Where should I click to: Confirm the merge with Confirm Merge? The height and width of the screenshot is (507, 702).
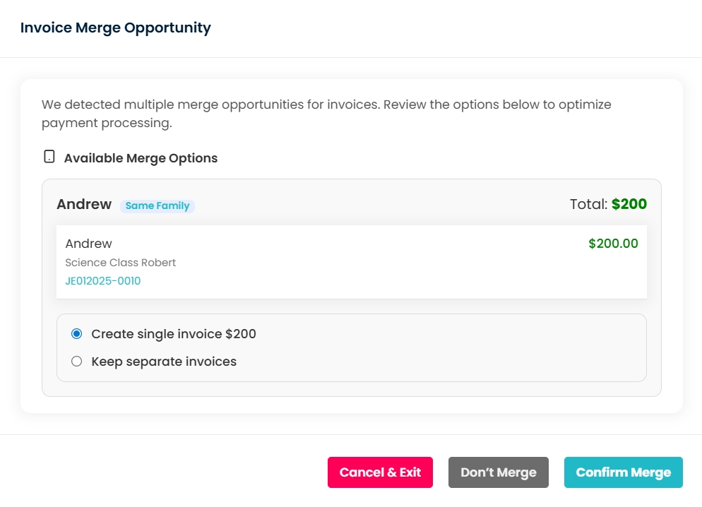point(623,472)
